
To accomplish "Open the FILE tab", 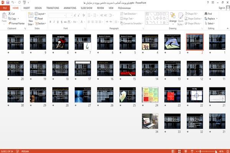I will [5, 8].
